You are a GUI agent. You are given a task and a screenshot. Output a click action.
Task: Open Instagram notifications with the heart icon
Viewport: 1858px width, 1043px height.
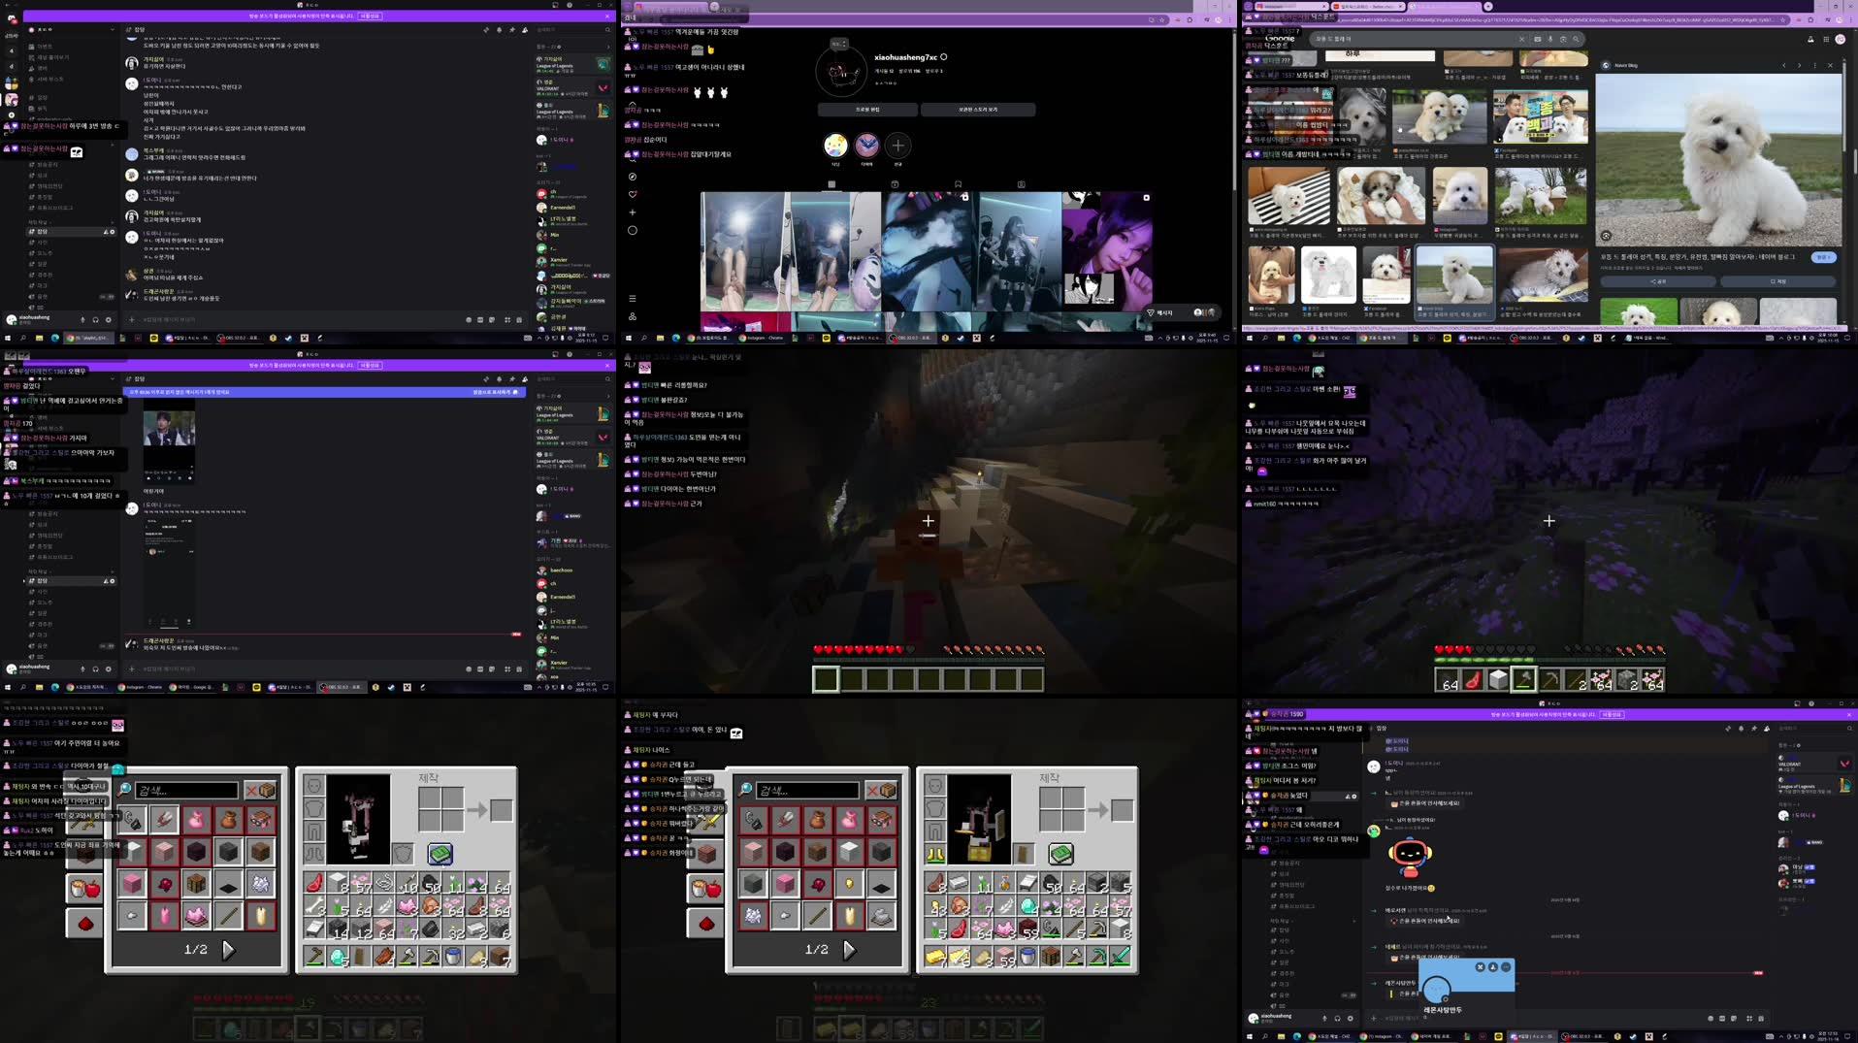pos(633,194)
